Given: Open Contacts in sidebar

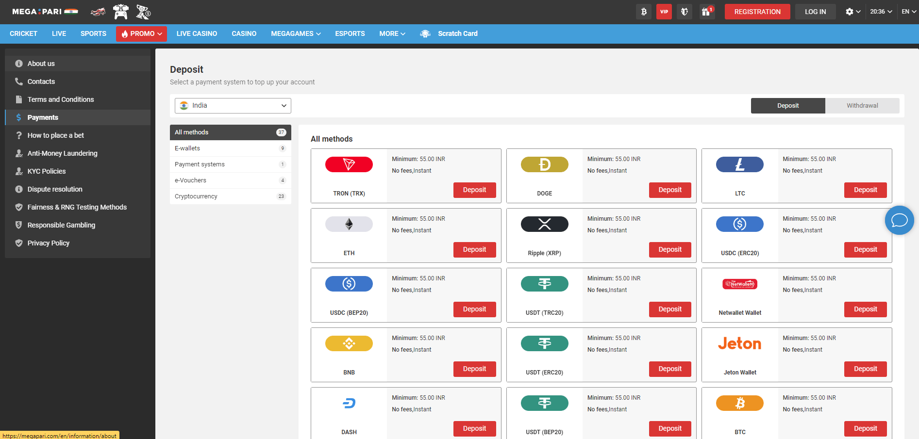Looking at the screenshot, I should pyautogui.click(x=78, y=81).
